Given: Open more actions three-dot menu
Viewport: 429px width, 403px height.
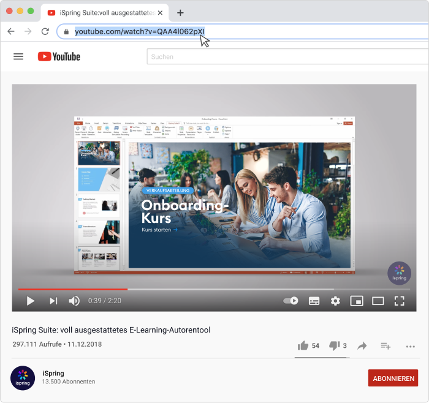Looking at the screenshot, I should coord(411,347).
